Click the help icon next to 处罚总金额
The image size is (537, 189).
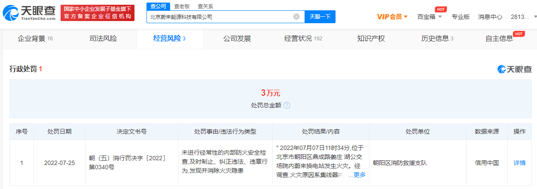[x=287, y=105]
